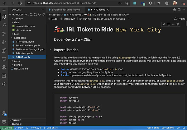This screenshot has width=187, height=130.
Task: Split the current notebook cell
Action: pyautogui.click(x=169, y=24)
